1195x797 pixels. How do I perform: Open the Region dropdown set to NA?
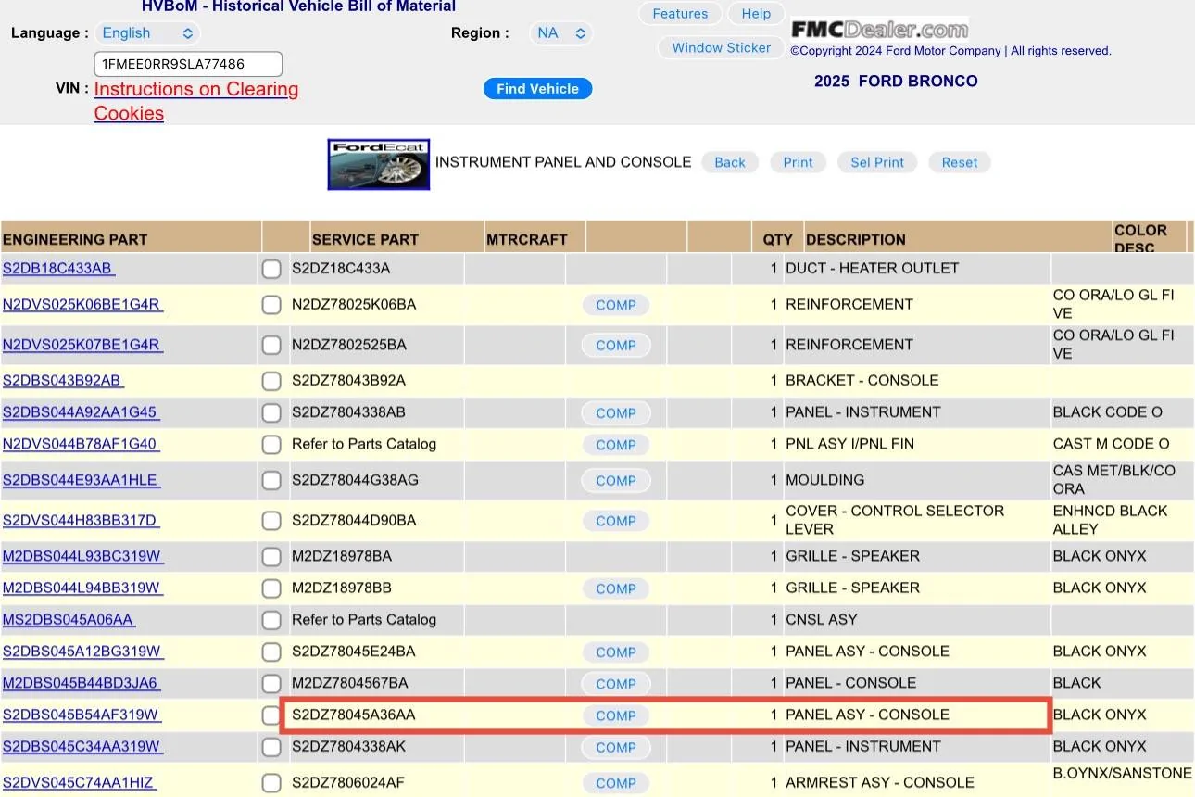tap(560, 33)
